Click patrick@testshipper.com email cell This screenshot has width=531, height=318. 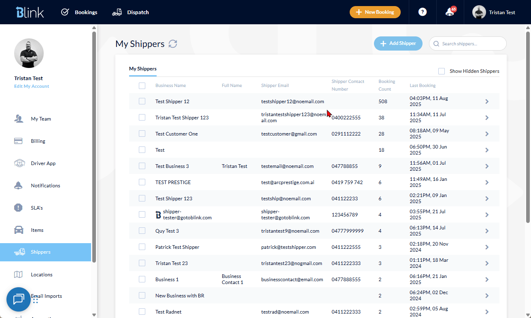click(289, 247)
